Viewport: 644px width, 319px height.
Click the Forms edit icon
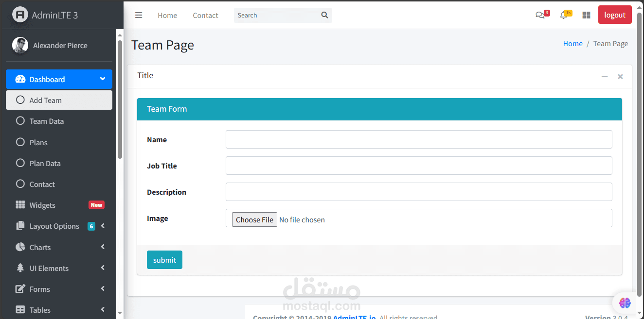click(x=20, y=288)
